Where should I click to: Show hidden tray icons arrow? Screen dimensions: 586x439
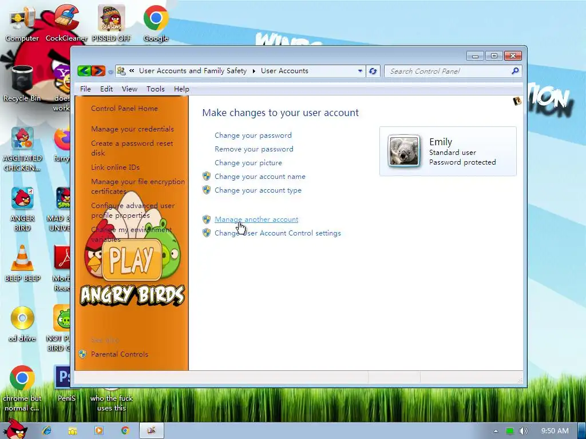[496, 431]
